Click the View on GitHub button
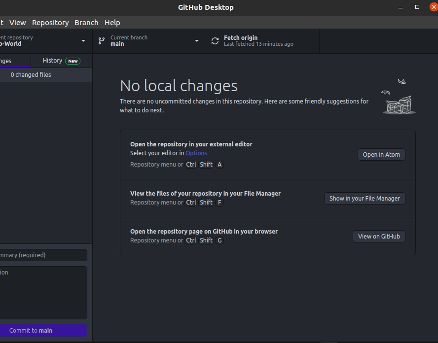Viewport: 438px width, 343px height. pyautogui.click(x=379, y=236)
